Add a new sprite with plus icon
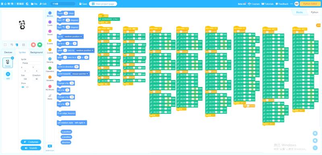 [x=8, y=74]
